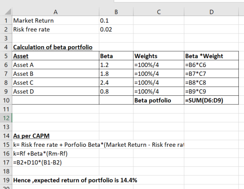Click the Asset A cell
This screenshot has width=244, height=189.
click(56, 65)
